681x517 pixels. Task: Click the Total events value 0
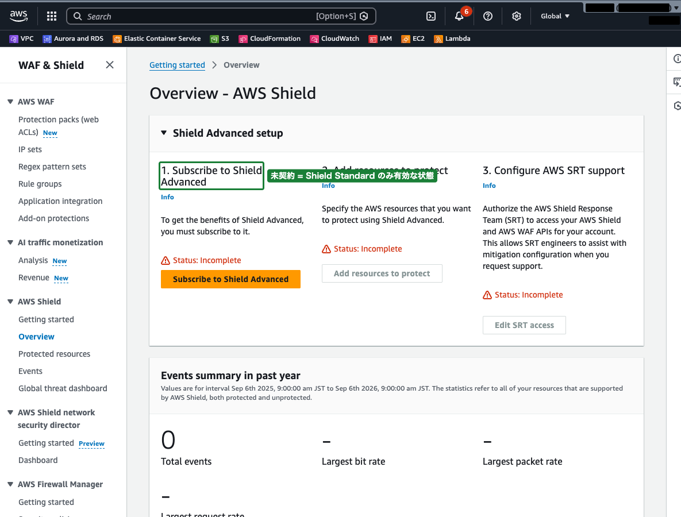pyautogui.click(x=168, y=439)
